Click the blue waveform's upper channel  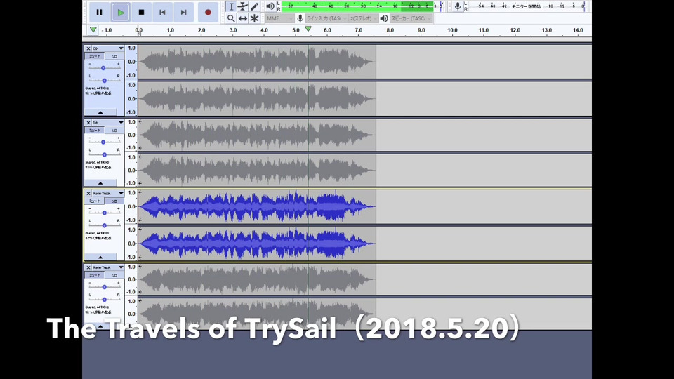click(257, 206)
